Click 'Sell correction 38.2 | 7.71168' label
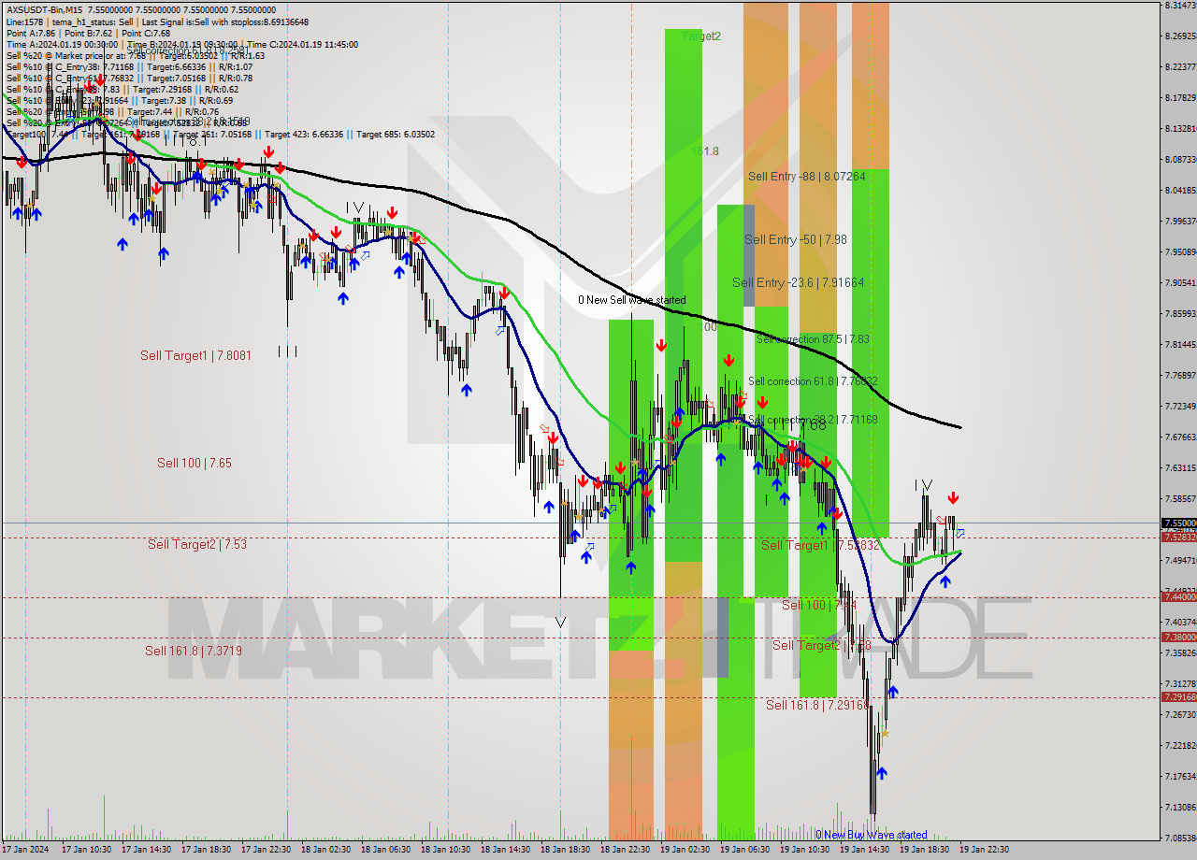The height and width of the screenshot is (860, 1197). 813,420
